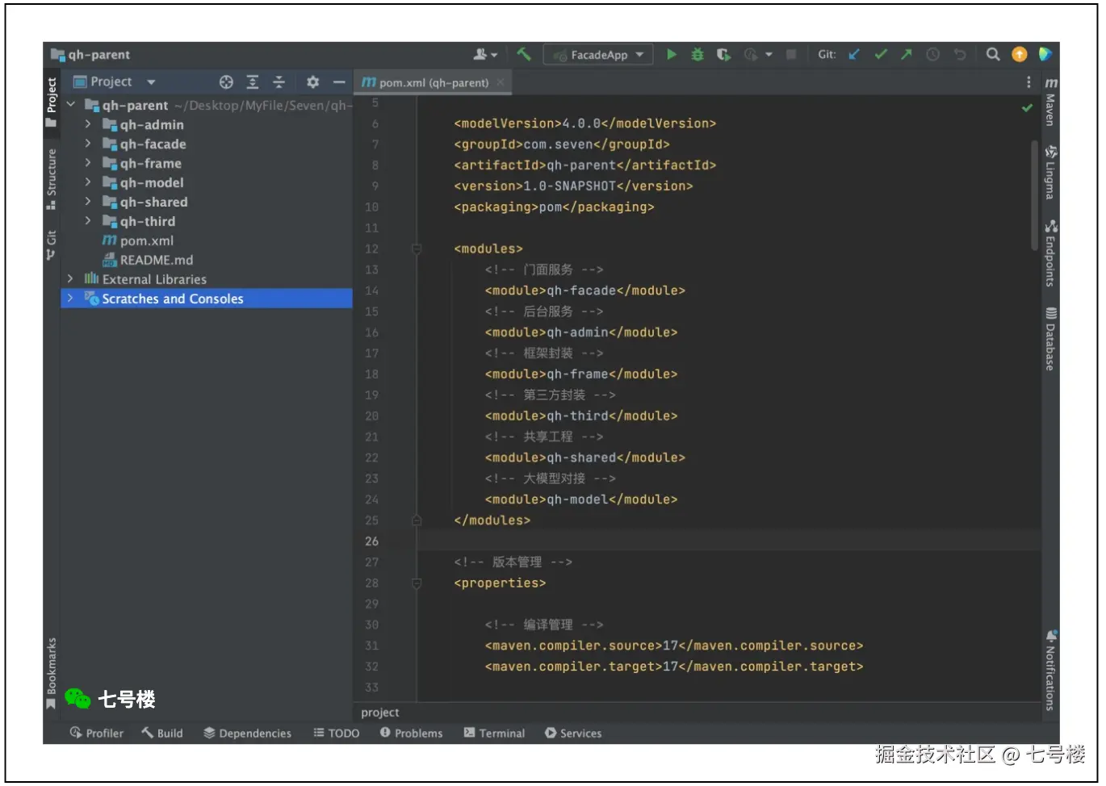This screenshot has width=1106, height=786.
Task: Toggle the Maven tool window on the right
Action: coord(1050,102)
